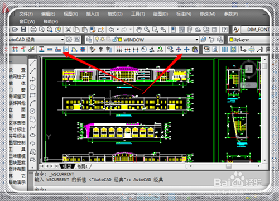Click the Workspace Settings gear icon
279x201 pixels.
coord(69,40)
